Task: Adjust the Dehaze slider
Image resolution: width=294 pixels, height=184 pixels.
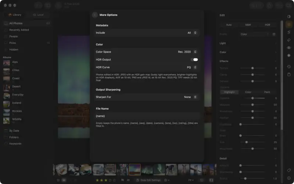Action: point(252,81)
